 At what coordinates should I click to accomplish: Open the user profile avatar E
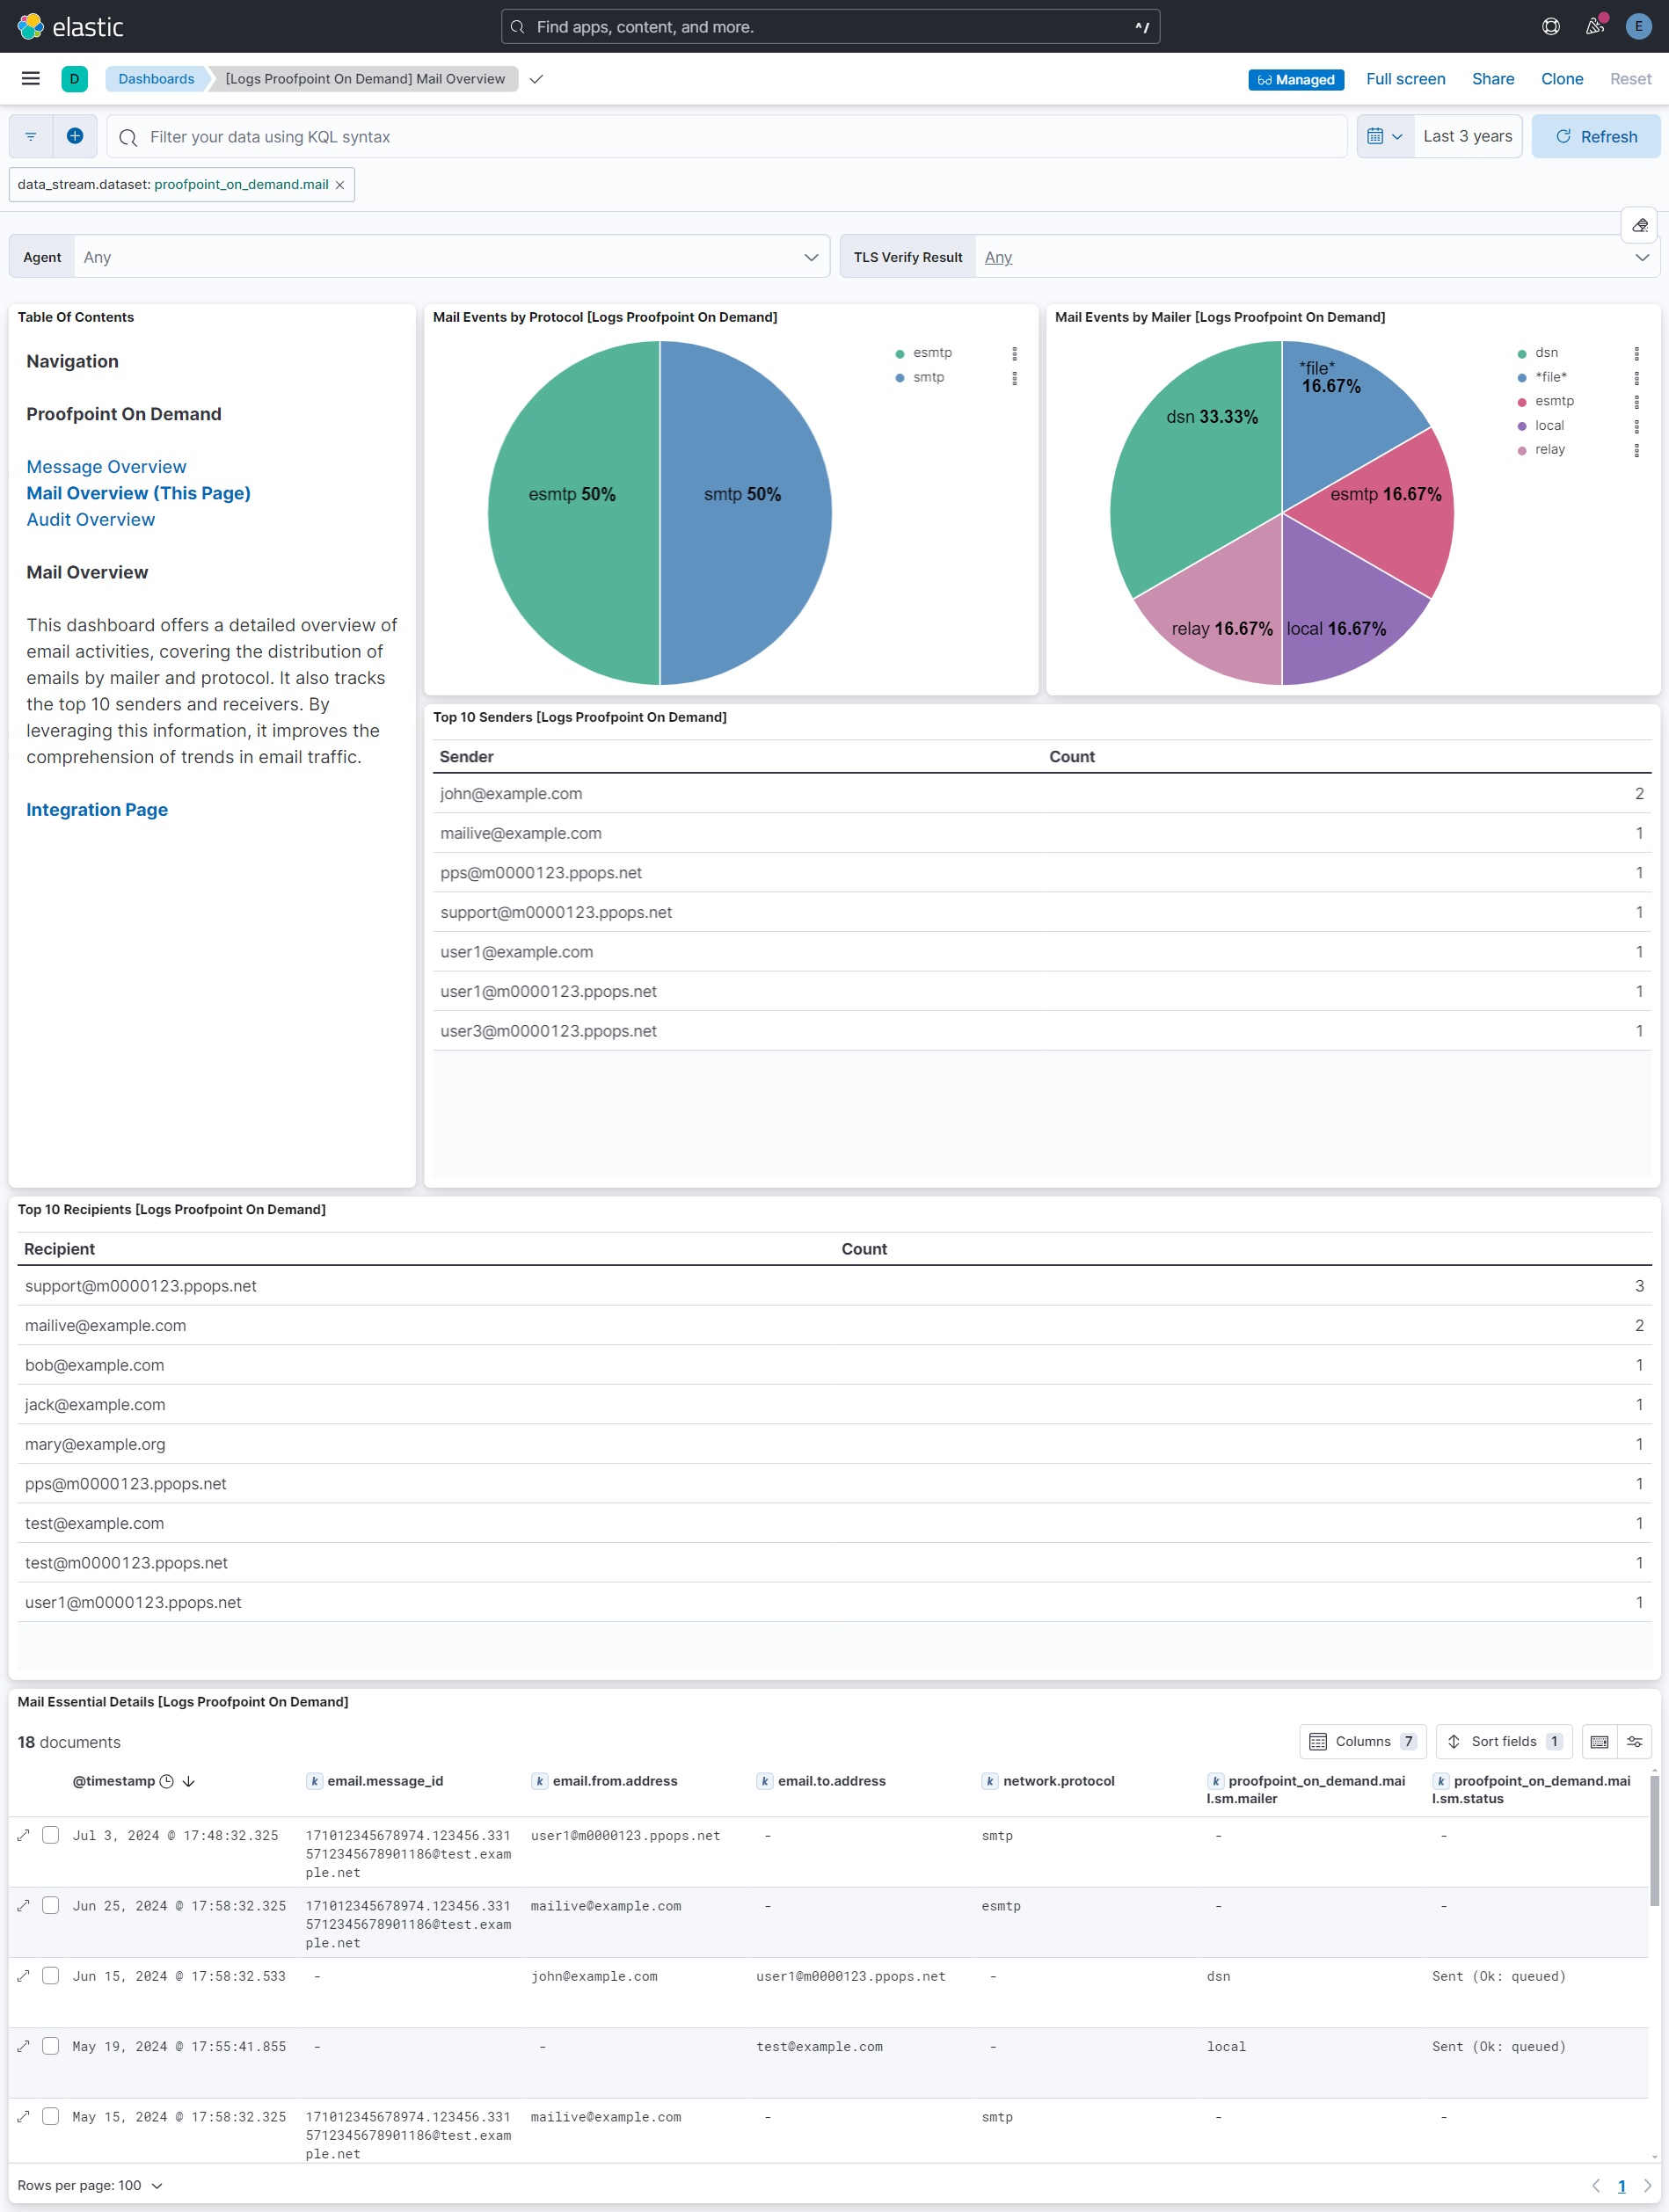point(1638,27)
